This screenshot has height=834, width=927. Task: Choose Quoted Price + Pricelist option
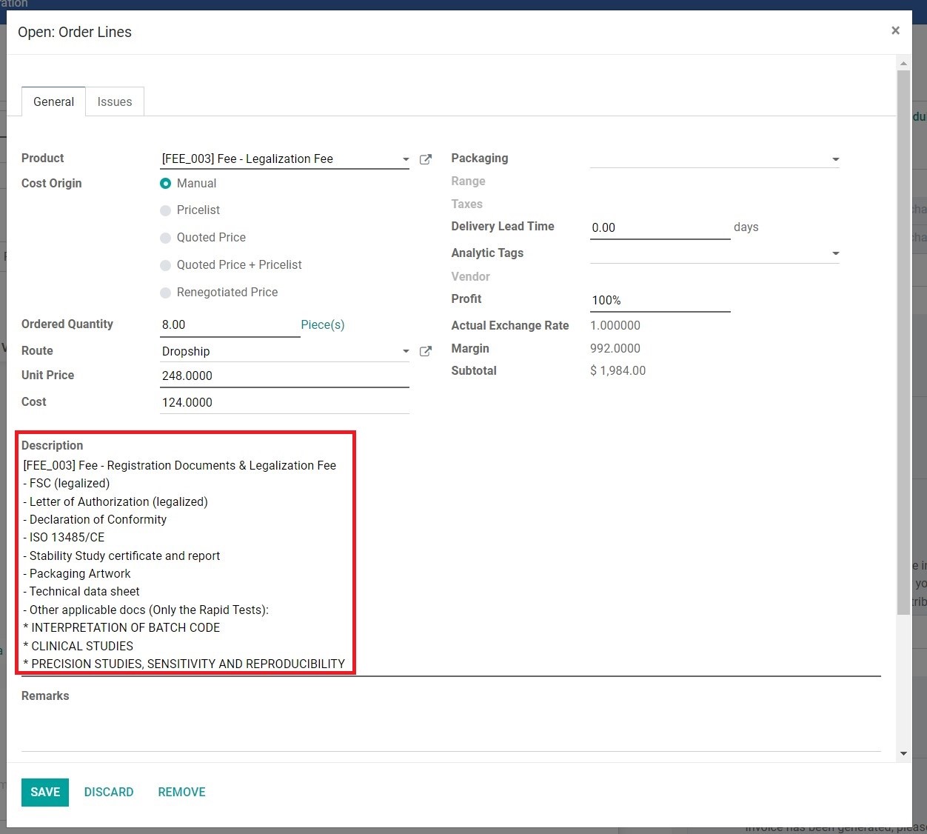coord(166,265)
